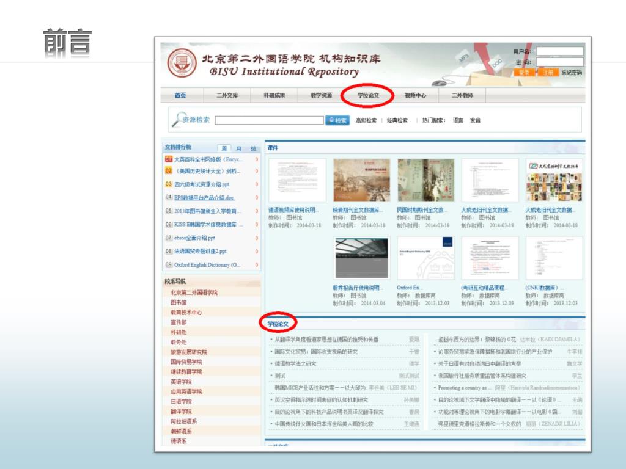
Task: Select the hot search term 语言
Action: point(458,120)
